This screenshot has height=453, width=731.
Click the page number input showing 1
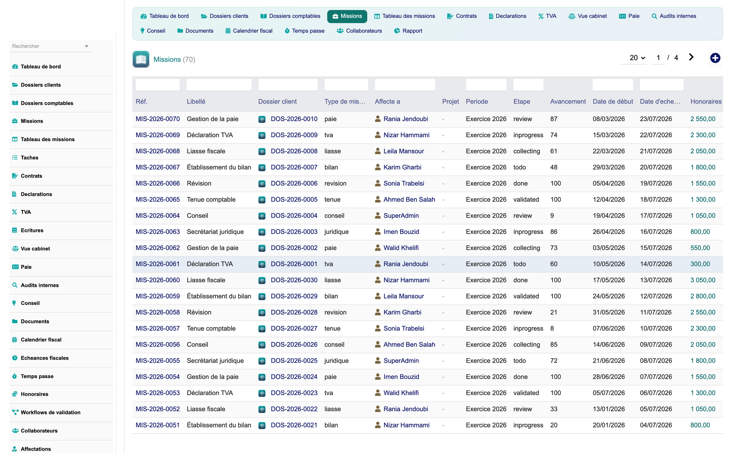(658, 58)
